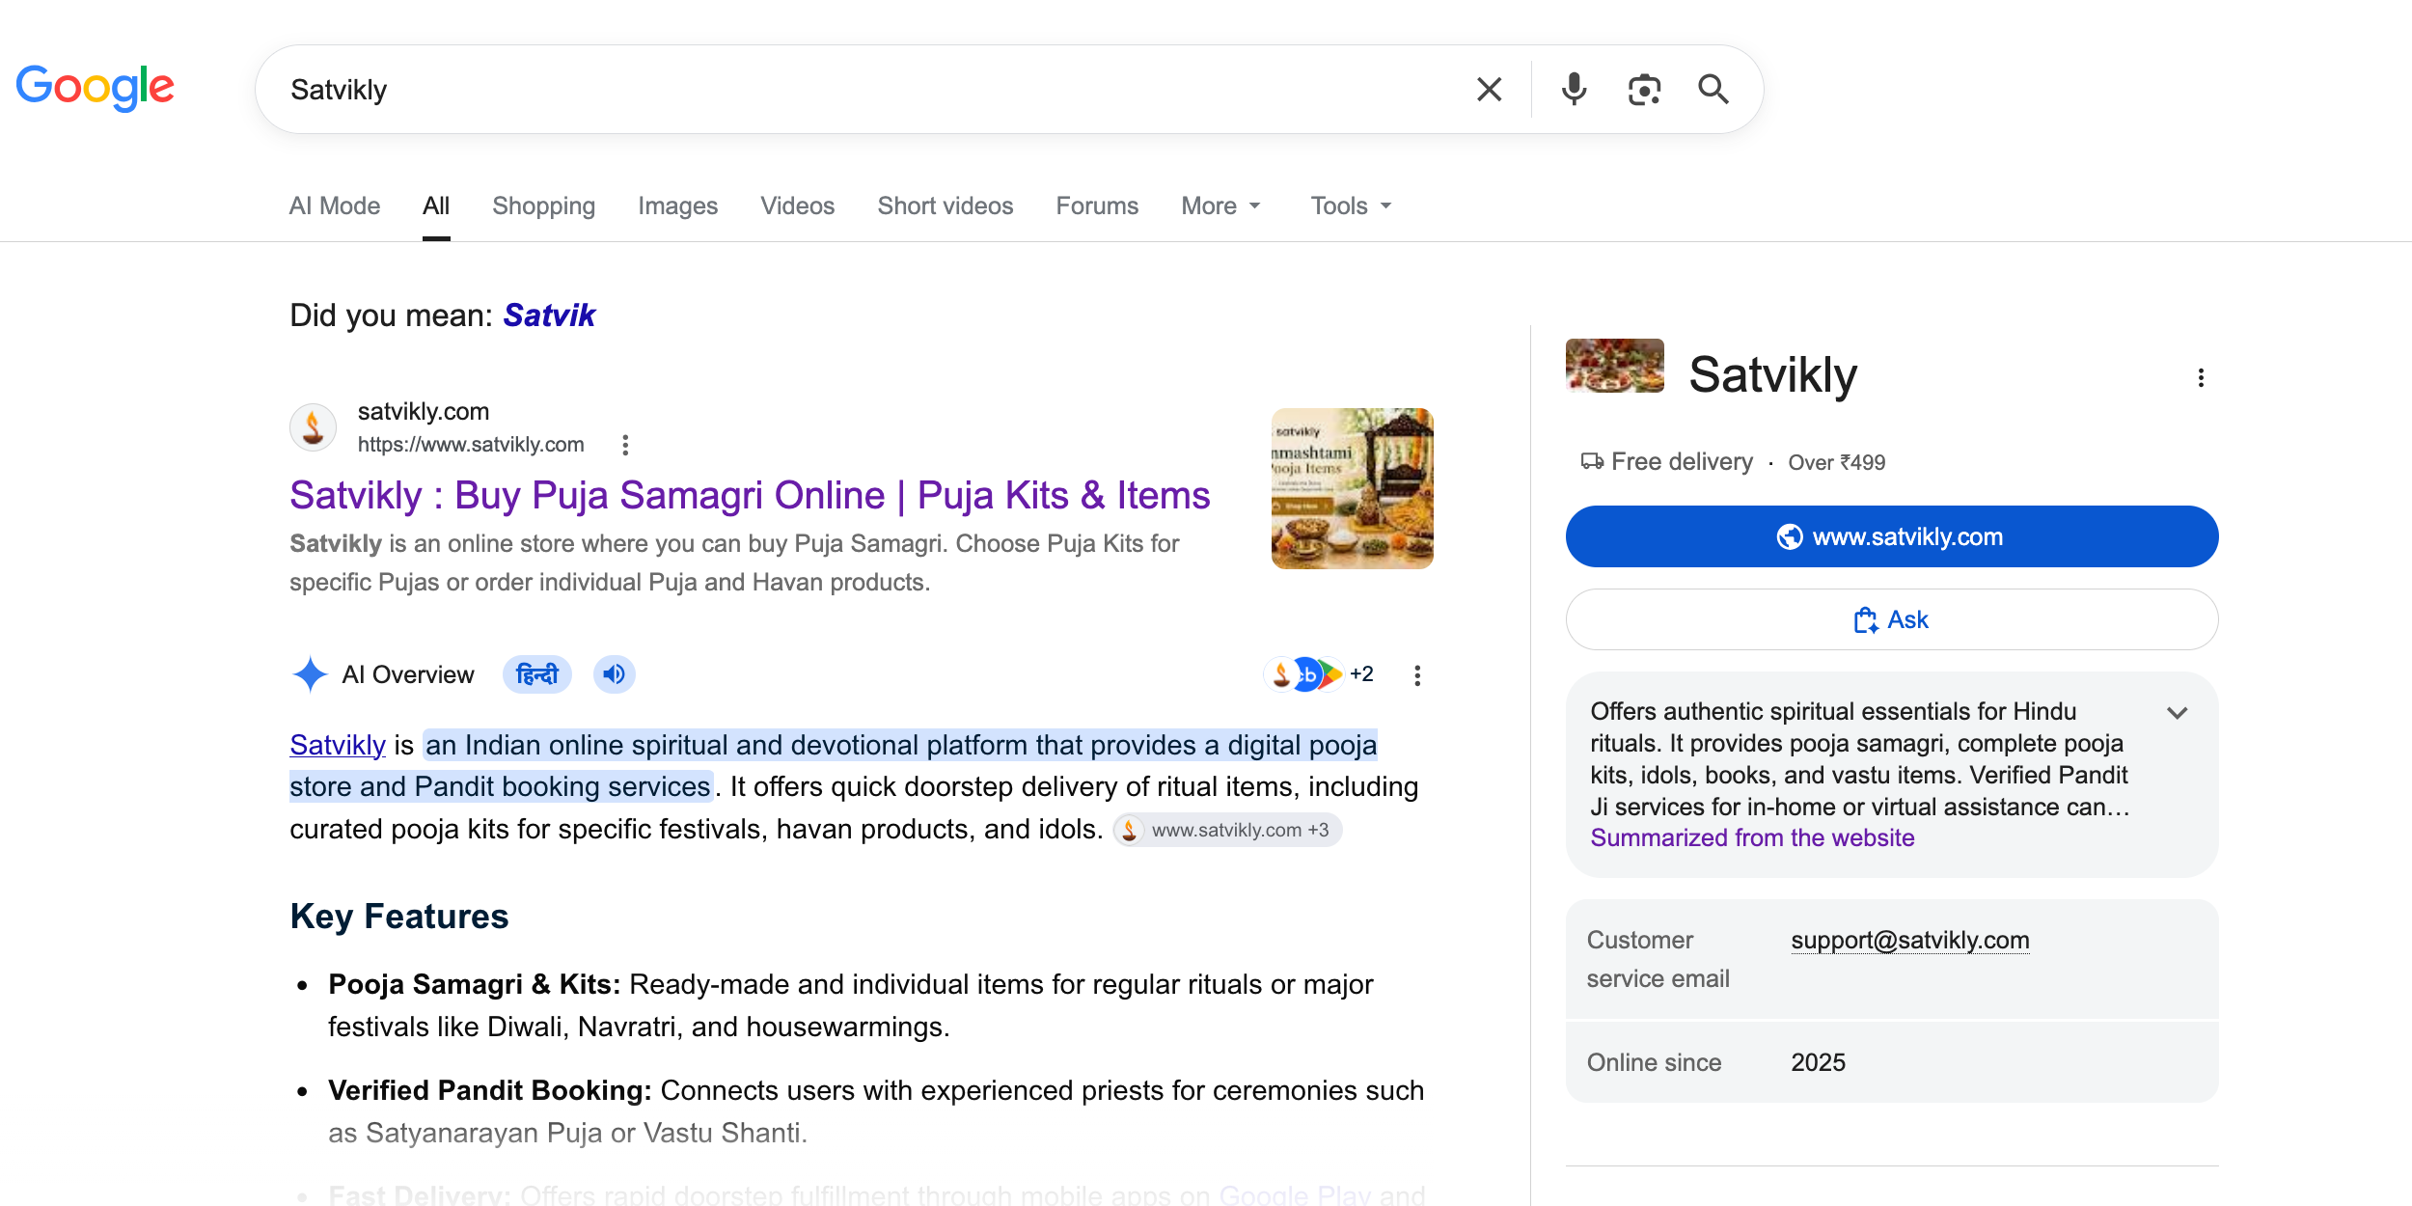Open the AI Overview source icons +2
This screenshot has height=1206, width=2412.
click(1319, 674)
